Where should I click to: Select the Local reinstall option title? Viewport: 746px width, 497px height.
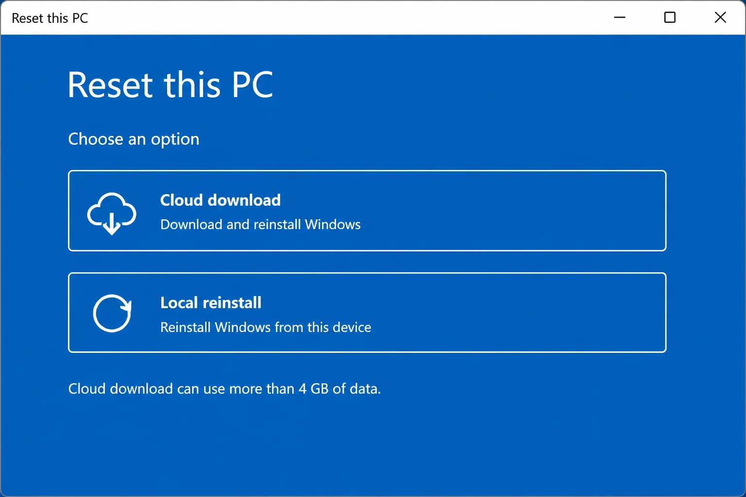click(211, 302)
